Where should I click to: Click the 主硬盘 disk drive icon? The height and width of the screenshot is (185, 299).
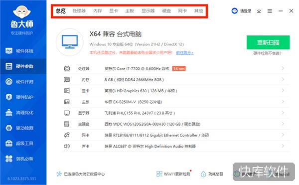67,124
